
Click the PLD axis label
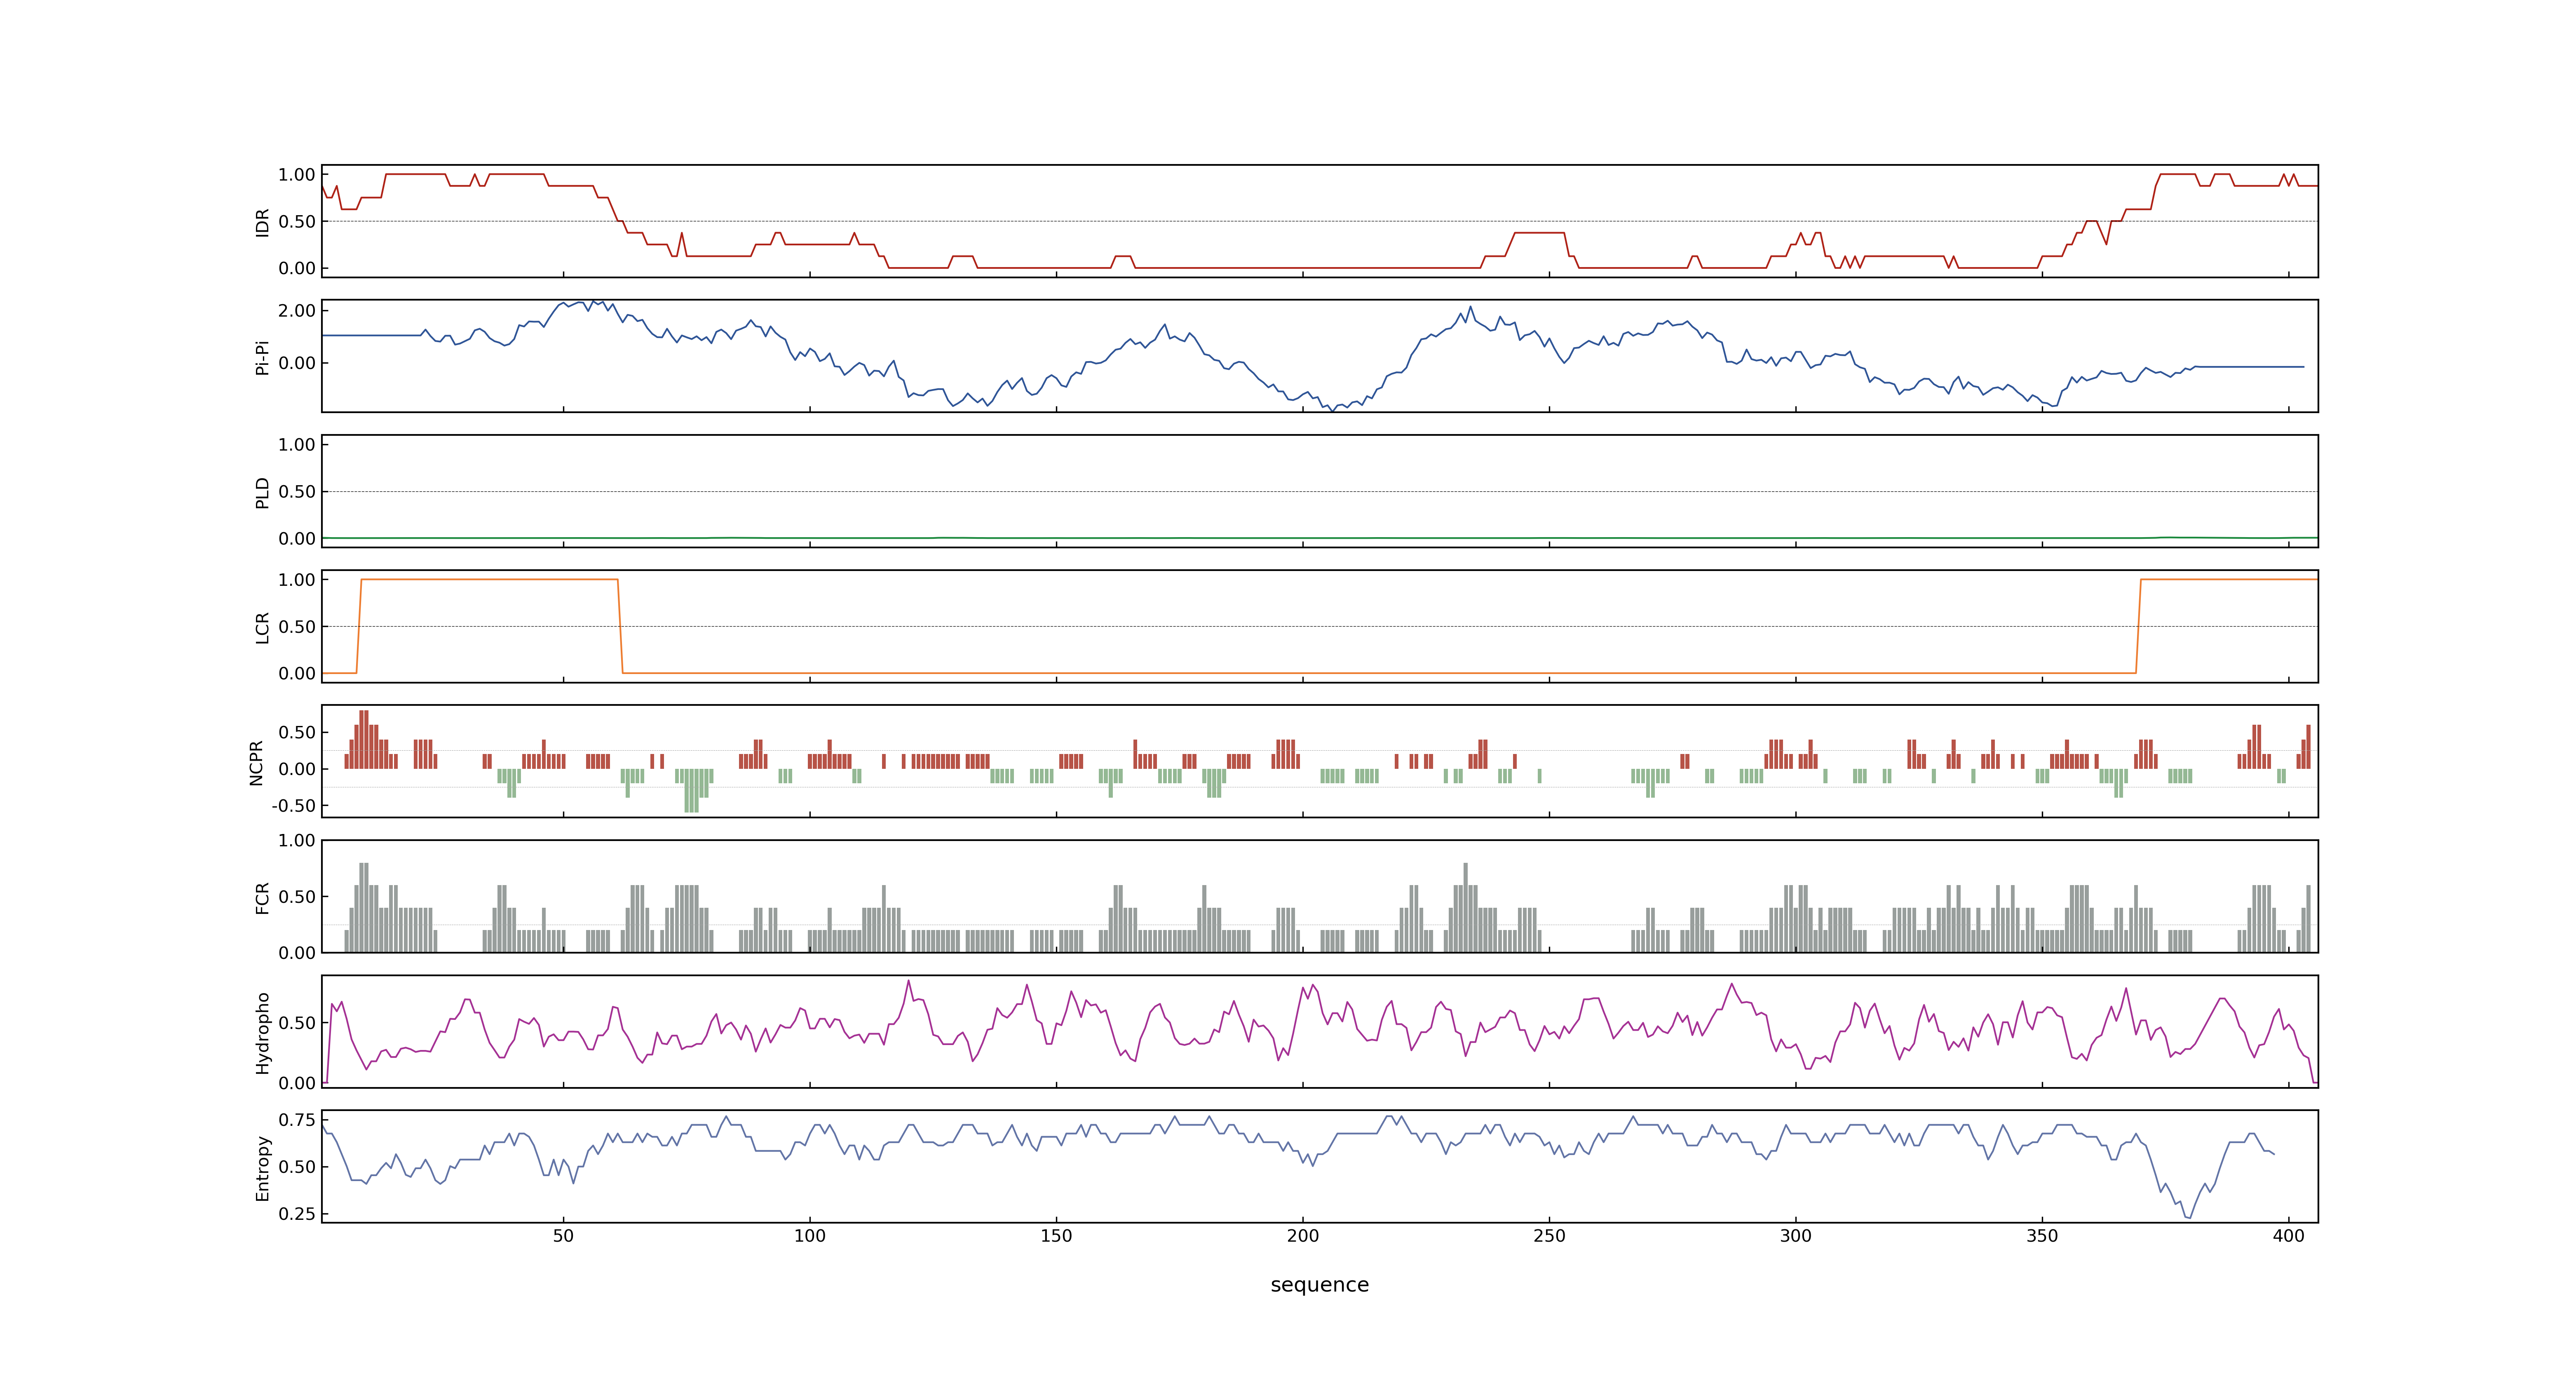tap(262, 492)
